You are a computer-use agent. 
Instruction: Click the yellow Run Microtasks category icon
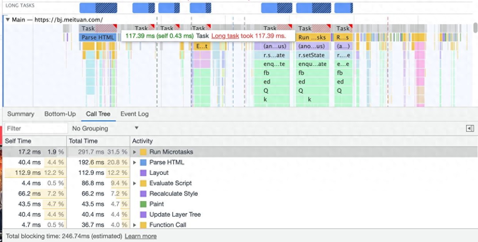143,152
